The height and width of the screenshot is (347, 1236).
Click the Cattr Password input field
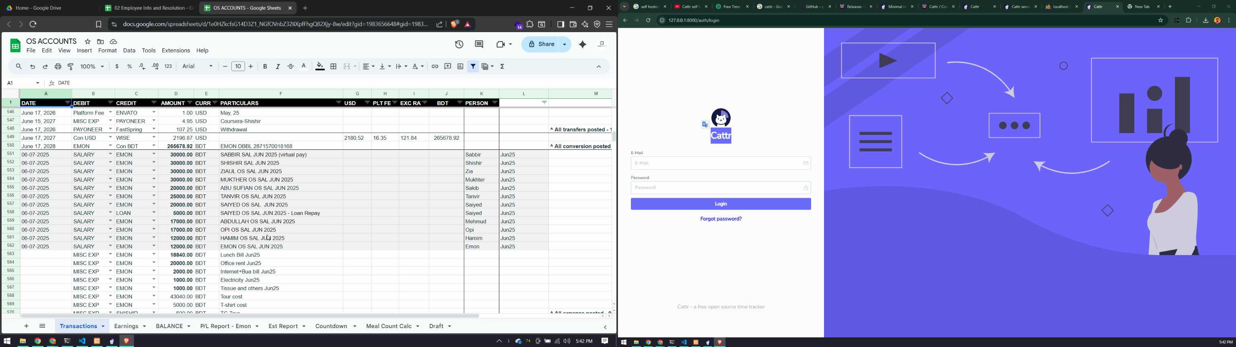tap(721, 188)
